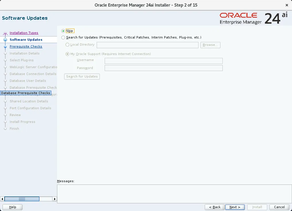The width and height of the screenshot is (292, 211).
Task: Click the right arrow of the horizontal scrollbar
Action: tap(54, 199)
